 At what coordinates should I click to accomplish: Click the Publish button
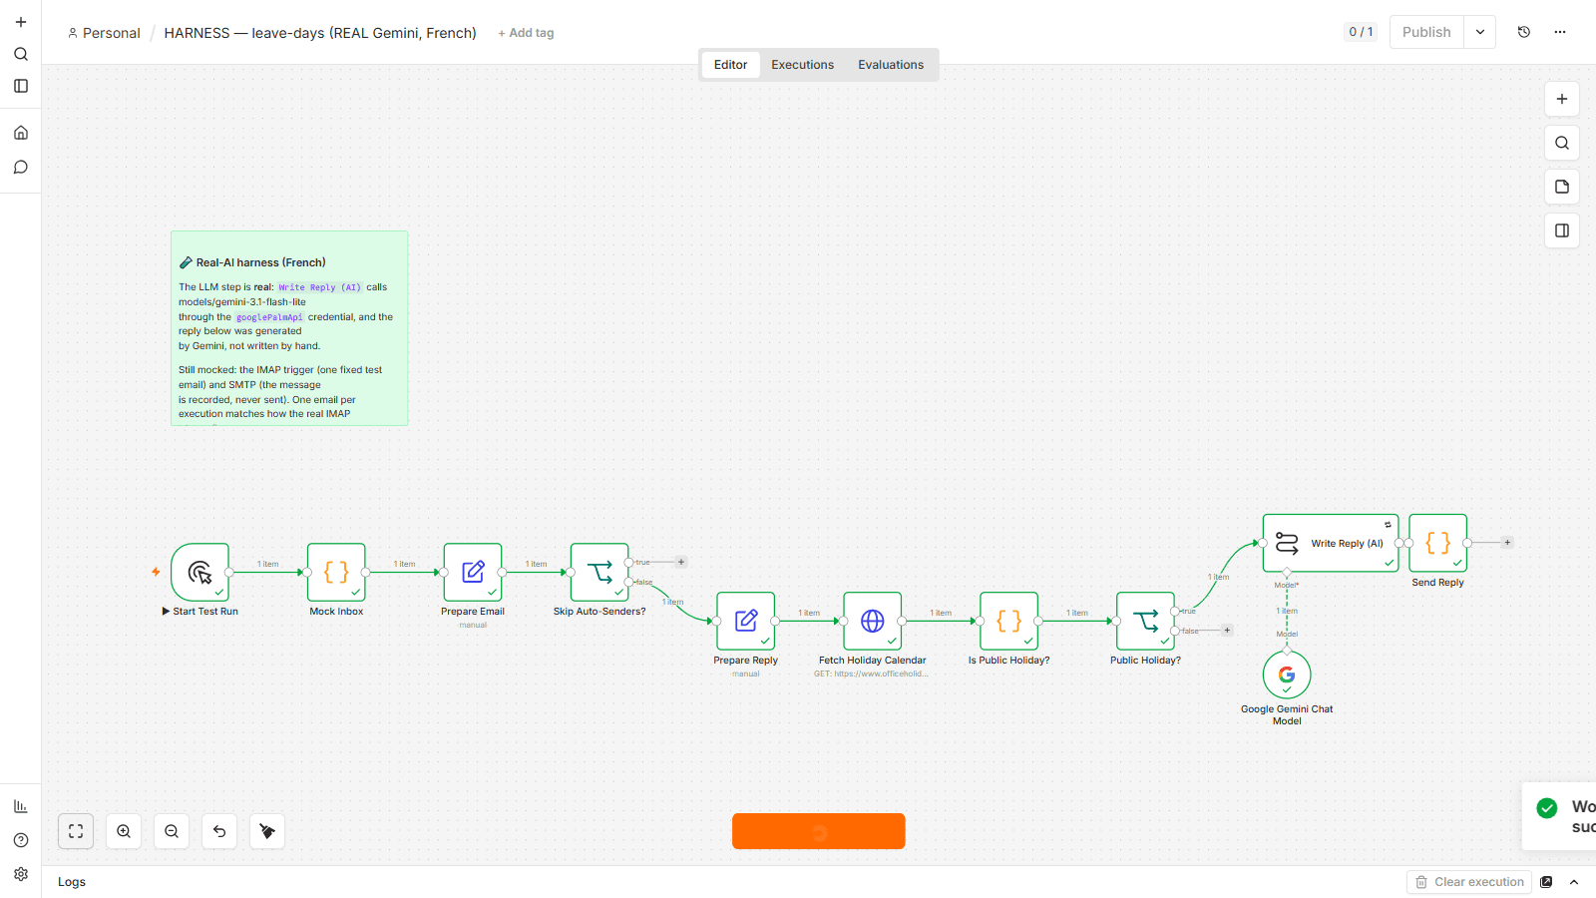[x=1426, y=32]
